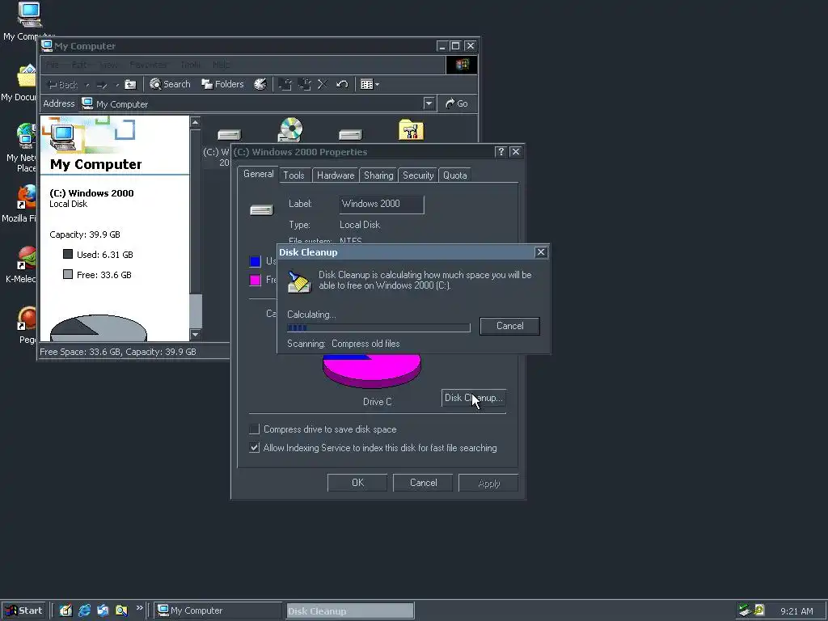Viewport: 828px width, 621px height.
Task: Select the General tab
Action: coord(258,175)
